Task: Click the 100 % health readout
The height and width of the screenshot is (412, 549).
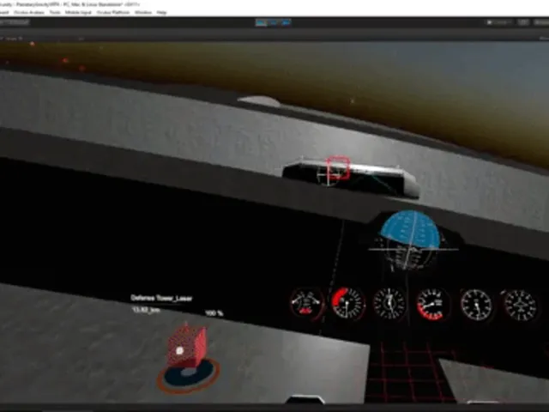Action: click(214, 312)
